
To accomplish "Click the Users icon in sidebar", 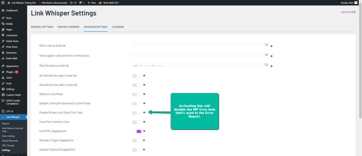I will (3, 78).
